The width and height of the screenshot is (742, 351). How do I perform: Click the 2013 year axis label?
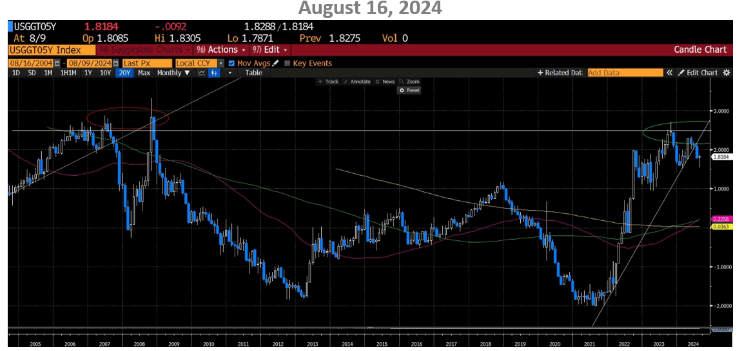tap(312, 343)
